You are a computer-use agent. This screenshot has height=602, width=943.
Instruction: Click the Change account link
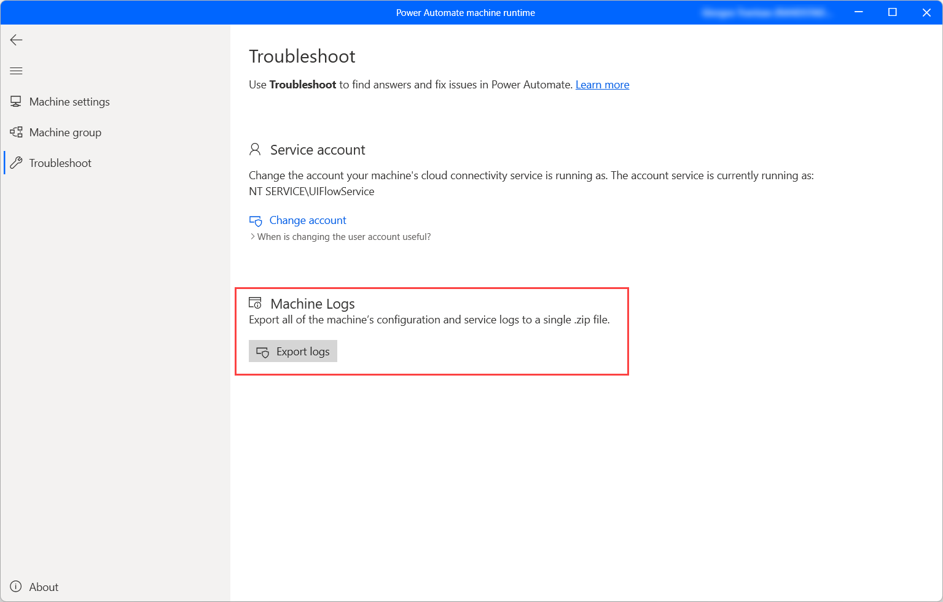tap(308, 220)
